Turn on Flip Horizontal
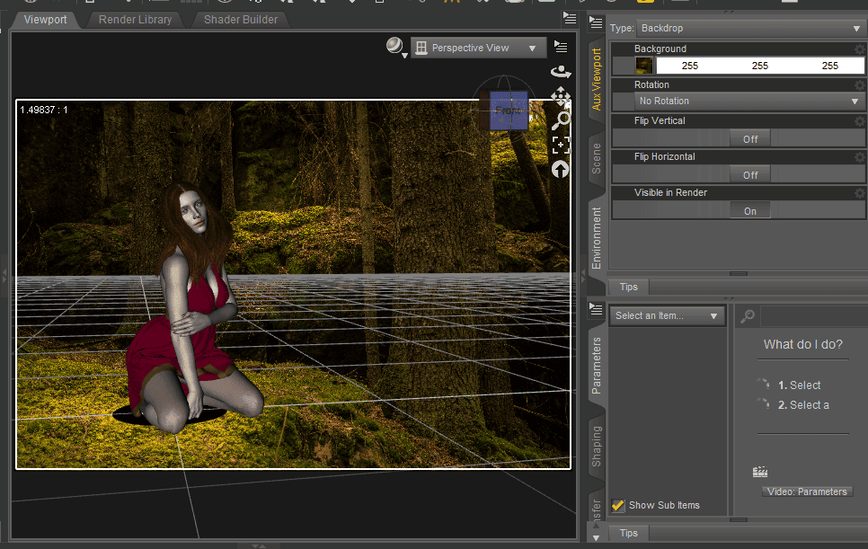The height and width of the screenshot is (549, 868). pyautogui.click(x=749, y=173)
